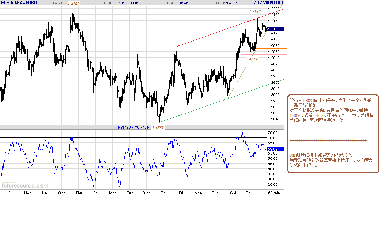Click the note line starting '对于价格形态来说'
Viewport: 390px width, 249px height.
click(328, 110)
